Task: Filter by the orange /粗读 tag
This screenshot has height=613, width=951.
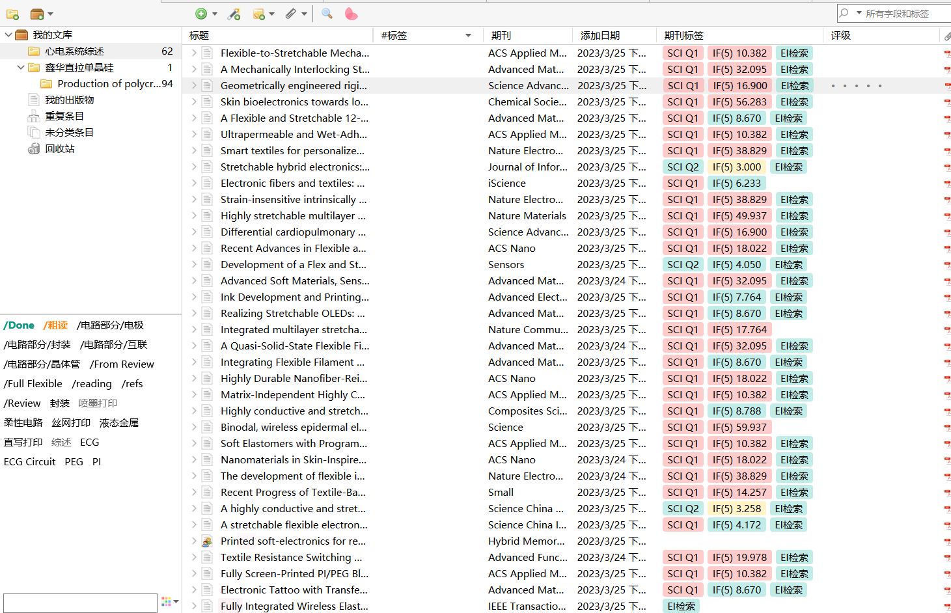Action: 56,325
